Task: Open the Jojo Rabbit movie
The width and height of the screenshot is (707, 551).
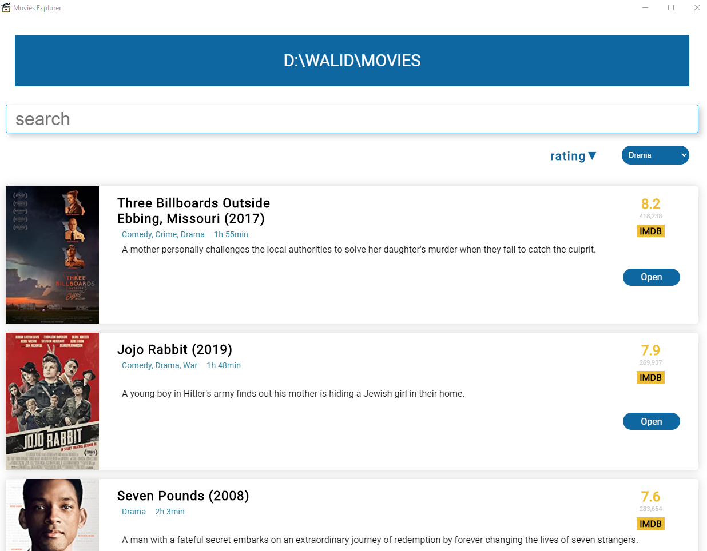Action: point(651,421)
